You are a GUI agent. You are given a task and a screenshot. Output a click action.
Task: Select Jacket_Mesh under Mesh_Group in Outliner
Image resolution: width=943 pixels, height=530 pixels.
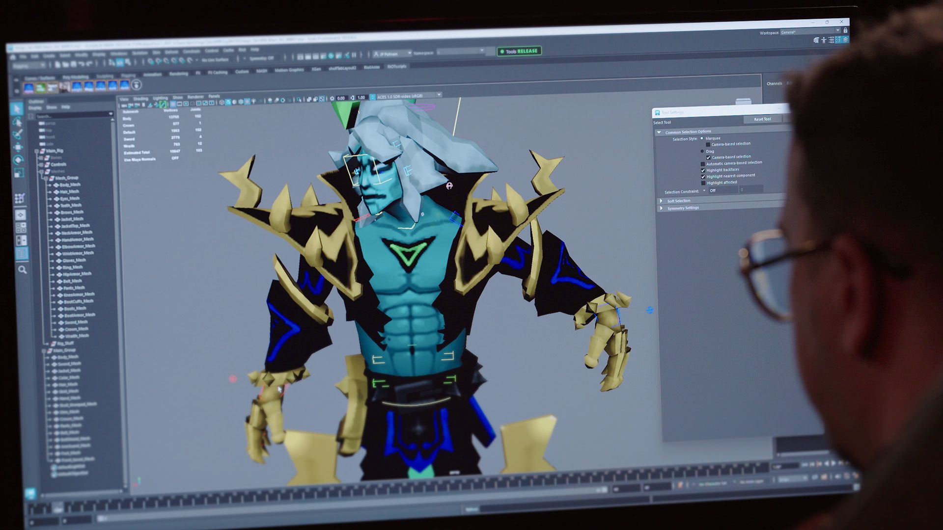(72, 219)
